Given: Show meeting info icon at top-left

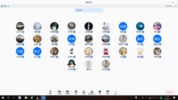Looking at the screenshot, I should [2, 6].
